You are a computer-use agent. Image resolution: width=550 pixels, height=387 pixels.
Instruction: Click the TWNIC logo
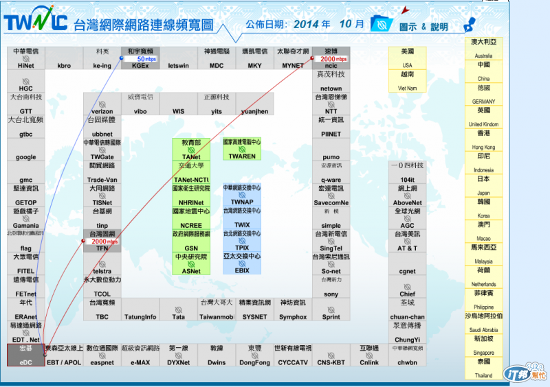[x=36, y=19]
